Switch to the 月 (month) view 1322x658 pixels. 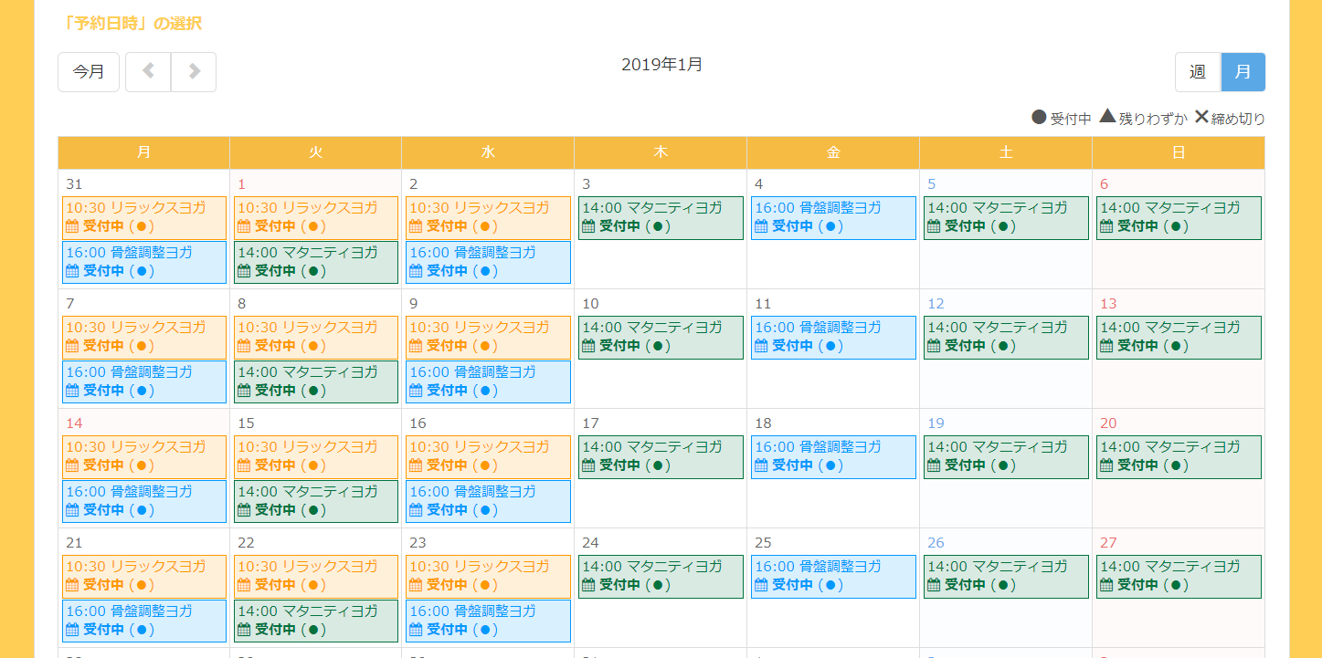(x=1243, y=72)
